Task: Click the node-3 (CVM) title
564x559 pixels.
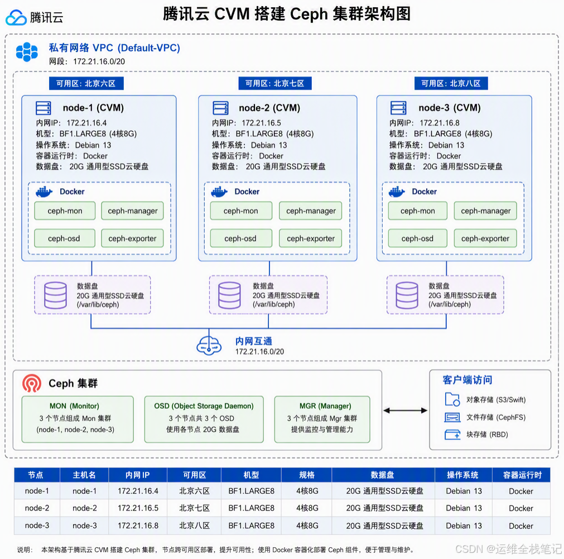Action: tap(450, 108)
